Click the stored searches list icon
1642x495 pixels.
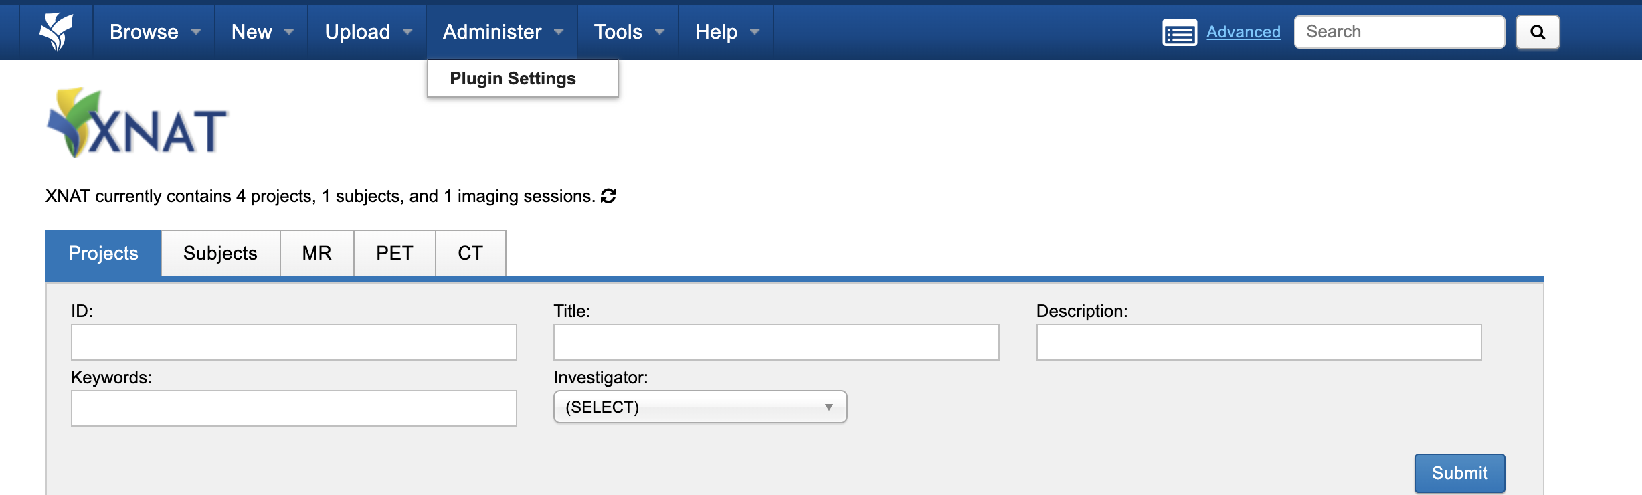tap(1179, 32)
